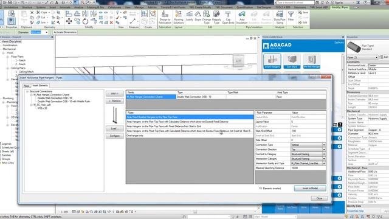
Task: Click the Text quick access icon
Action: click(x=57, y=2)
